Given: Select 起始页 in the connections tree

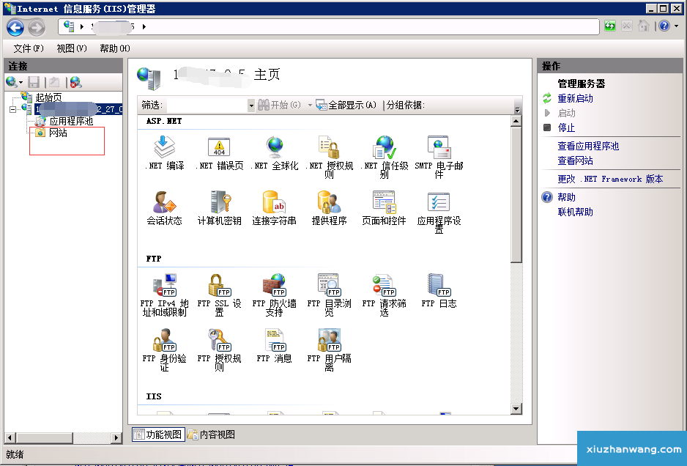Looking at the screenshot, I should (x=48, y=97).
